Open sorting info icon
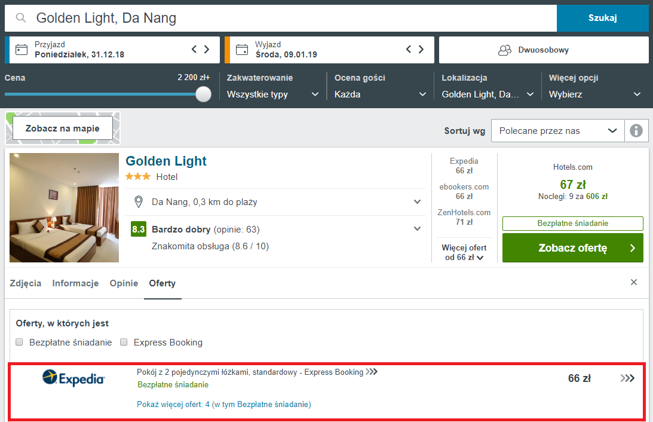 pos(636,131)
